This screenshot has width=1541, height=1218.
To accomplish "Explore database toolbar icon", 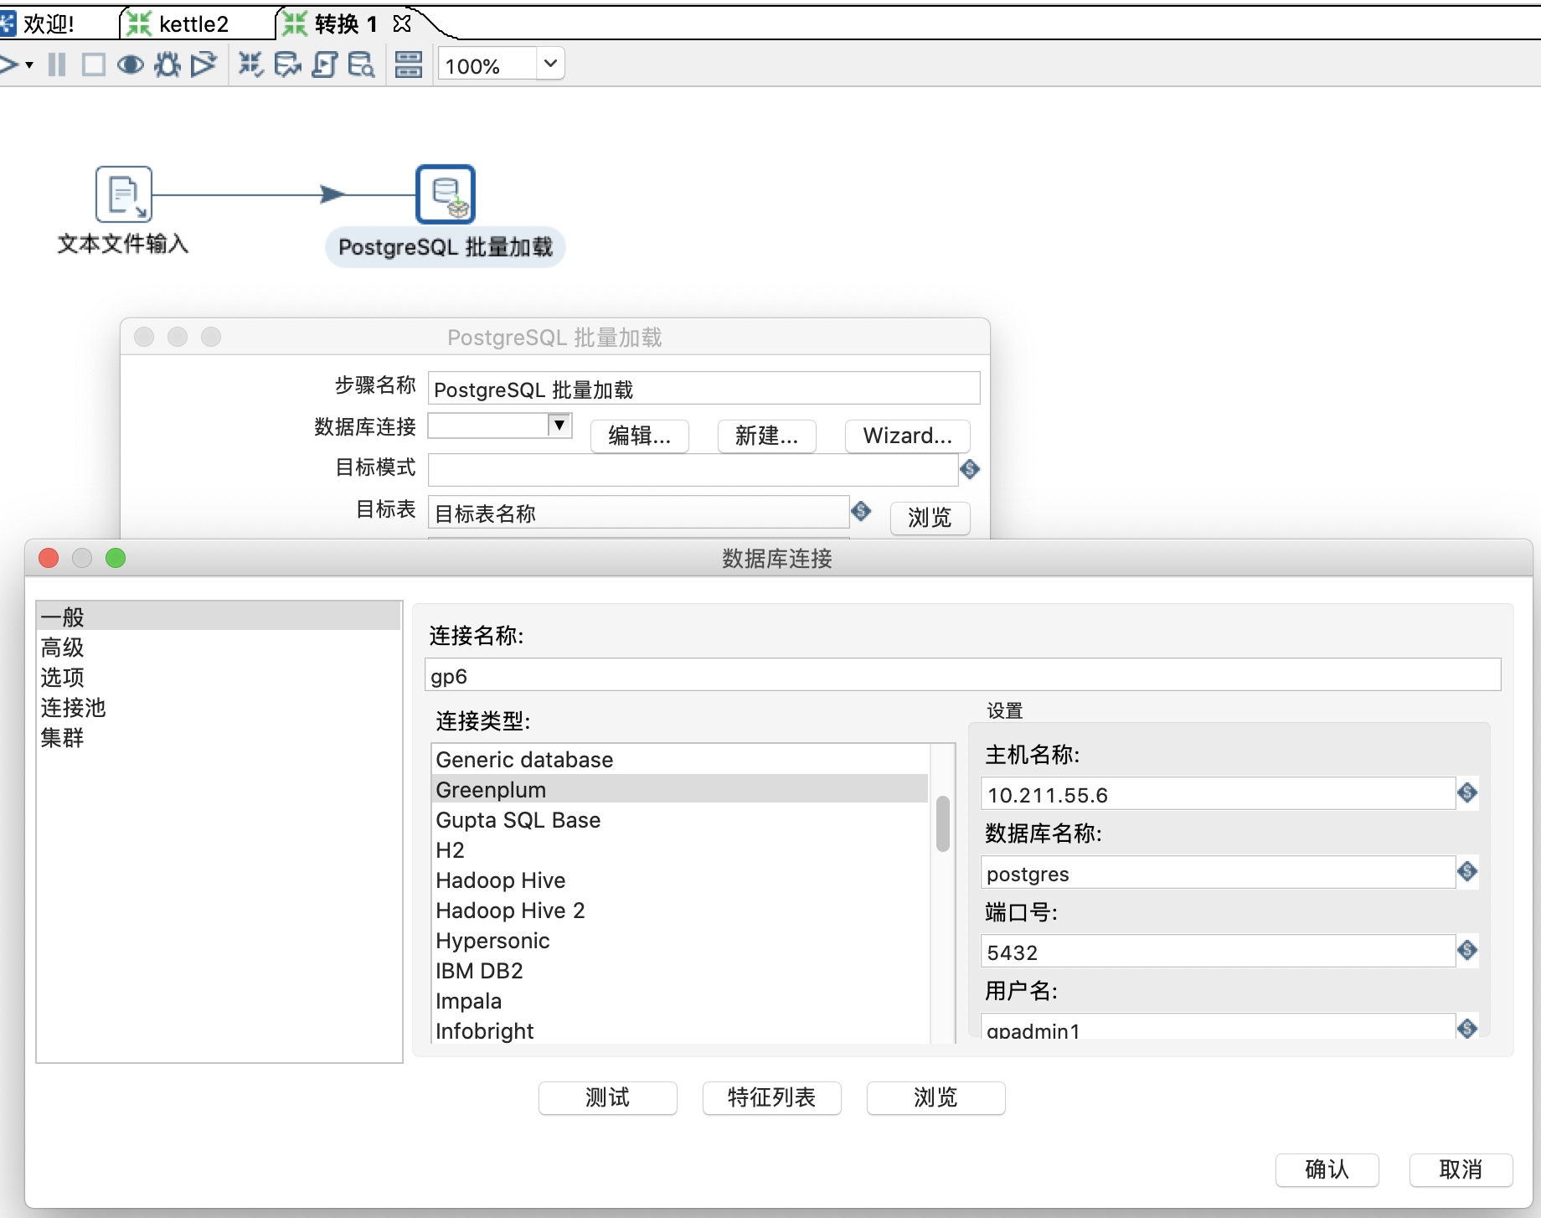I will click(361, 65).
